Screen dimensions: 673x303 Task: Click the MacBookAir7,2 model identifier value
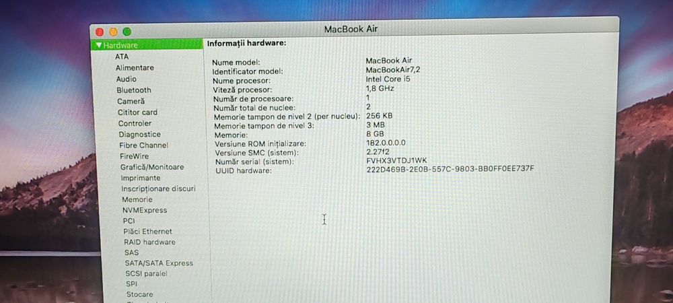pos(393,70)
